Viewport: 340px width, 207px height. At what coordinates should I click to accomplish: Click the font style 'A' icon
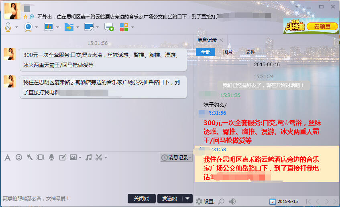coord(7,157)
